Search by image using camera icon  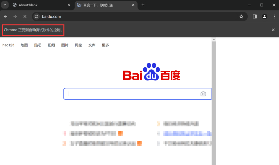pos(203,94)
